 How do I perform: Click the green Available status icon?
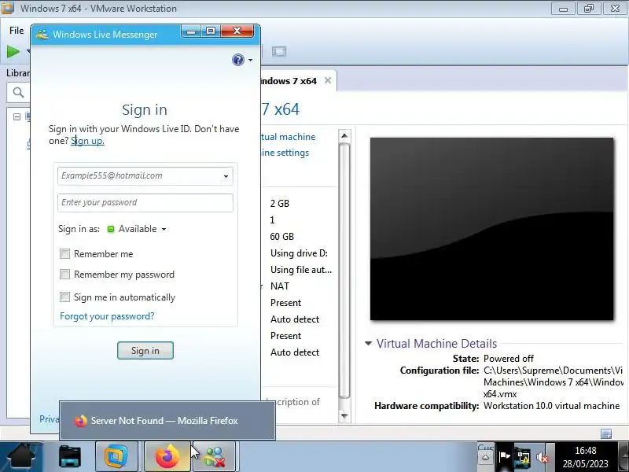111,229
